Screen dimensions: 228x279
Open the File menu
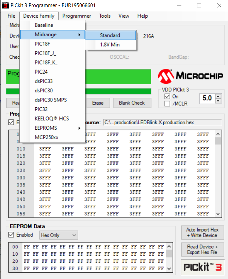[11, 16]
